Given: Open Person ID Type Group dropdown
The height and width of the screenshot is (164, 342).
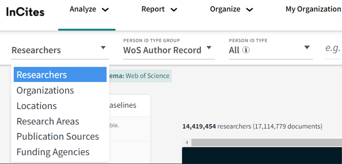Looking at the screenshot, I should coord(169,50).
